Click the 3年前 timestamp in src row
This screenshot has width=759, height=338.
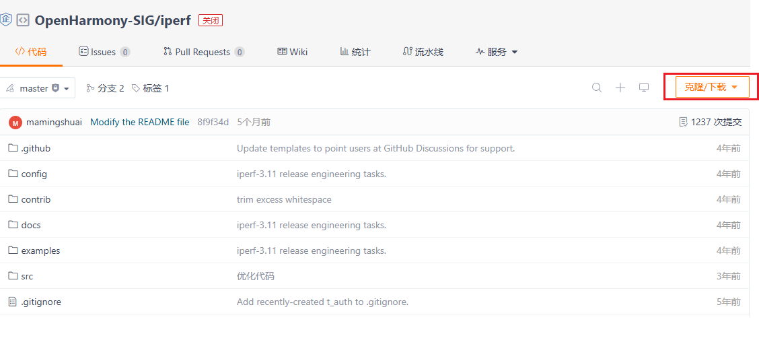pyautogui.click(x=729, y=277)
